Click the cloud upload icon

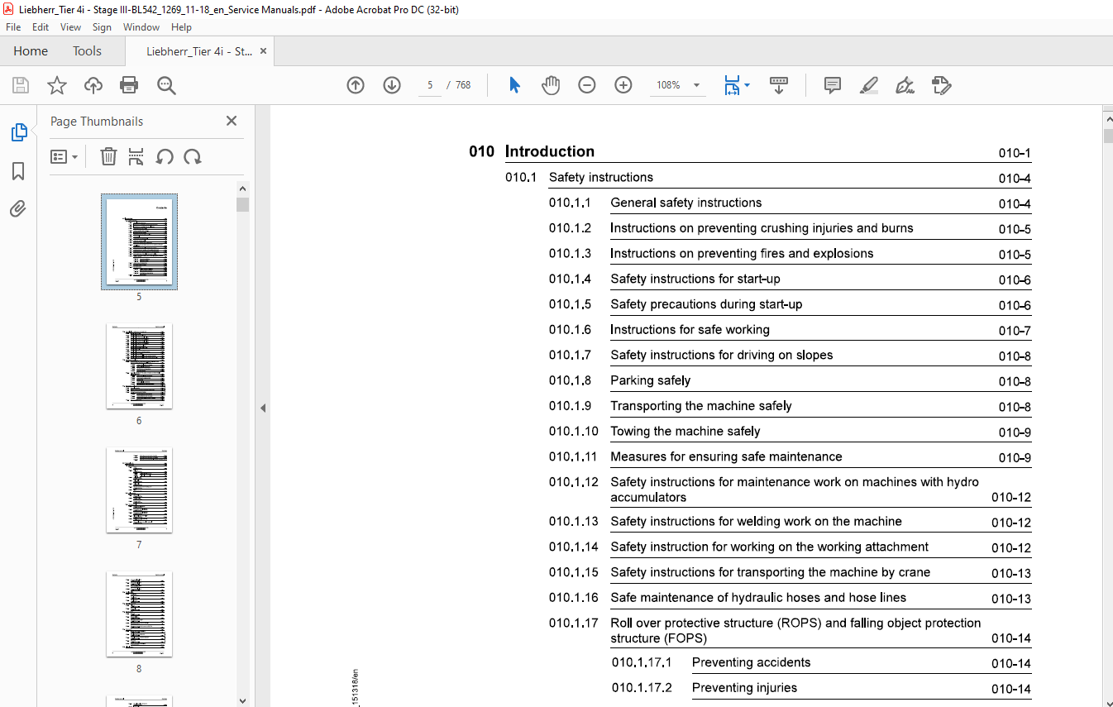[93, 85]
